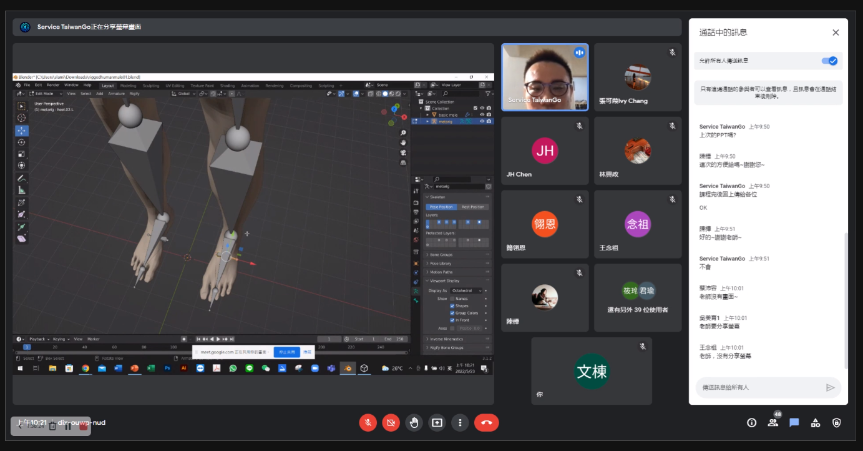This screenshot has height=451, width=863.
Task: Unmute the microphone in the call bar
Action: click(x=368, y=423)
